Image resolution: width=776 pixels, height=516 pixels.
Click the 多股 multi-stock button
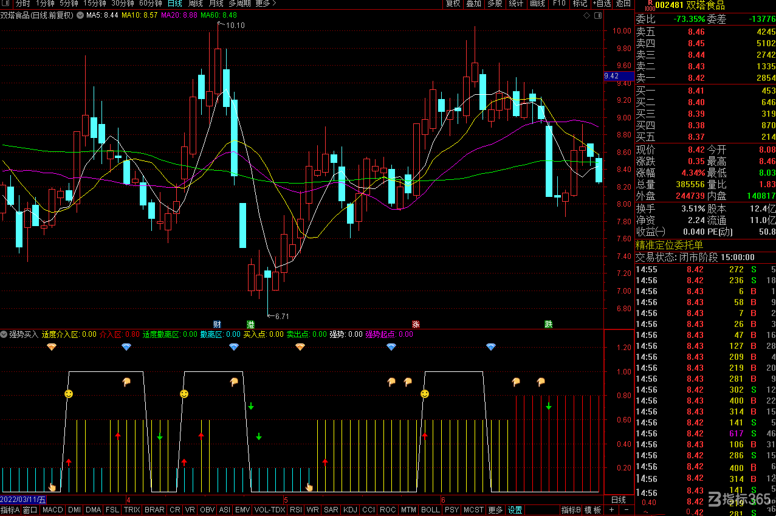pos(495,4)
